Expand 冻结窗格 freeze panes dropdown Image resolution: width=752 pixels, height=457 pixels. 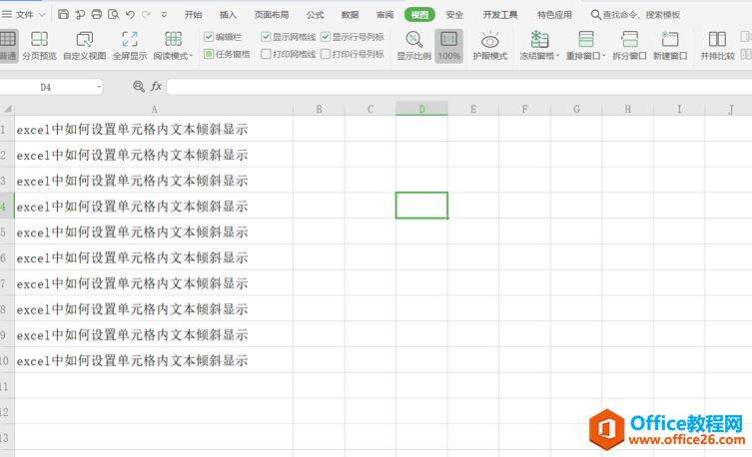[558, 56]
